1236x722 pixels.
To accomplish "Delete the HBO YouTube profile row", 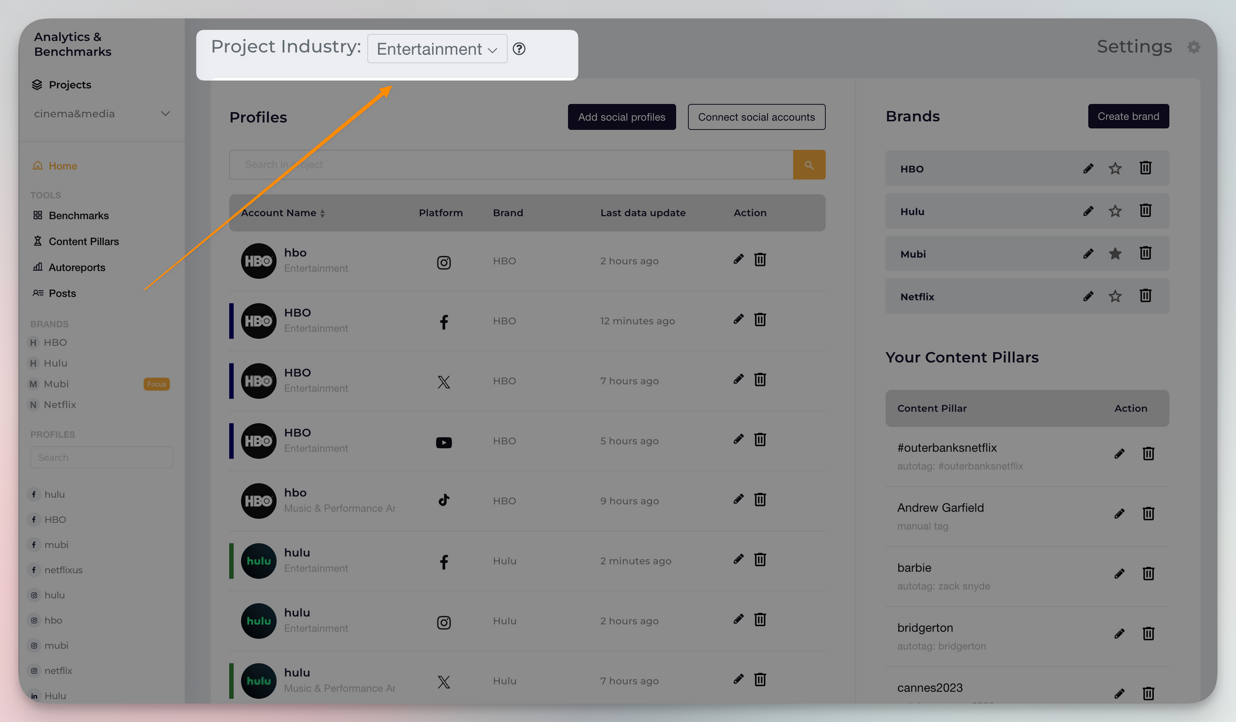I will [x=760, y=440].
